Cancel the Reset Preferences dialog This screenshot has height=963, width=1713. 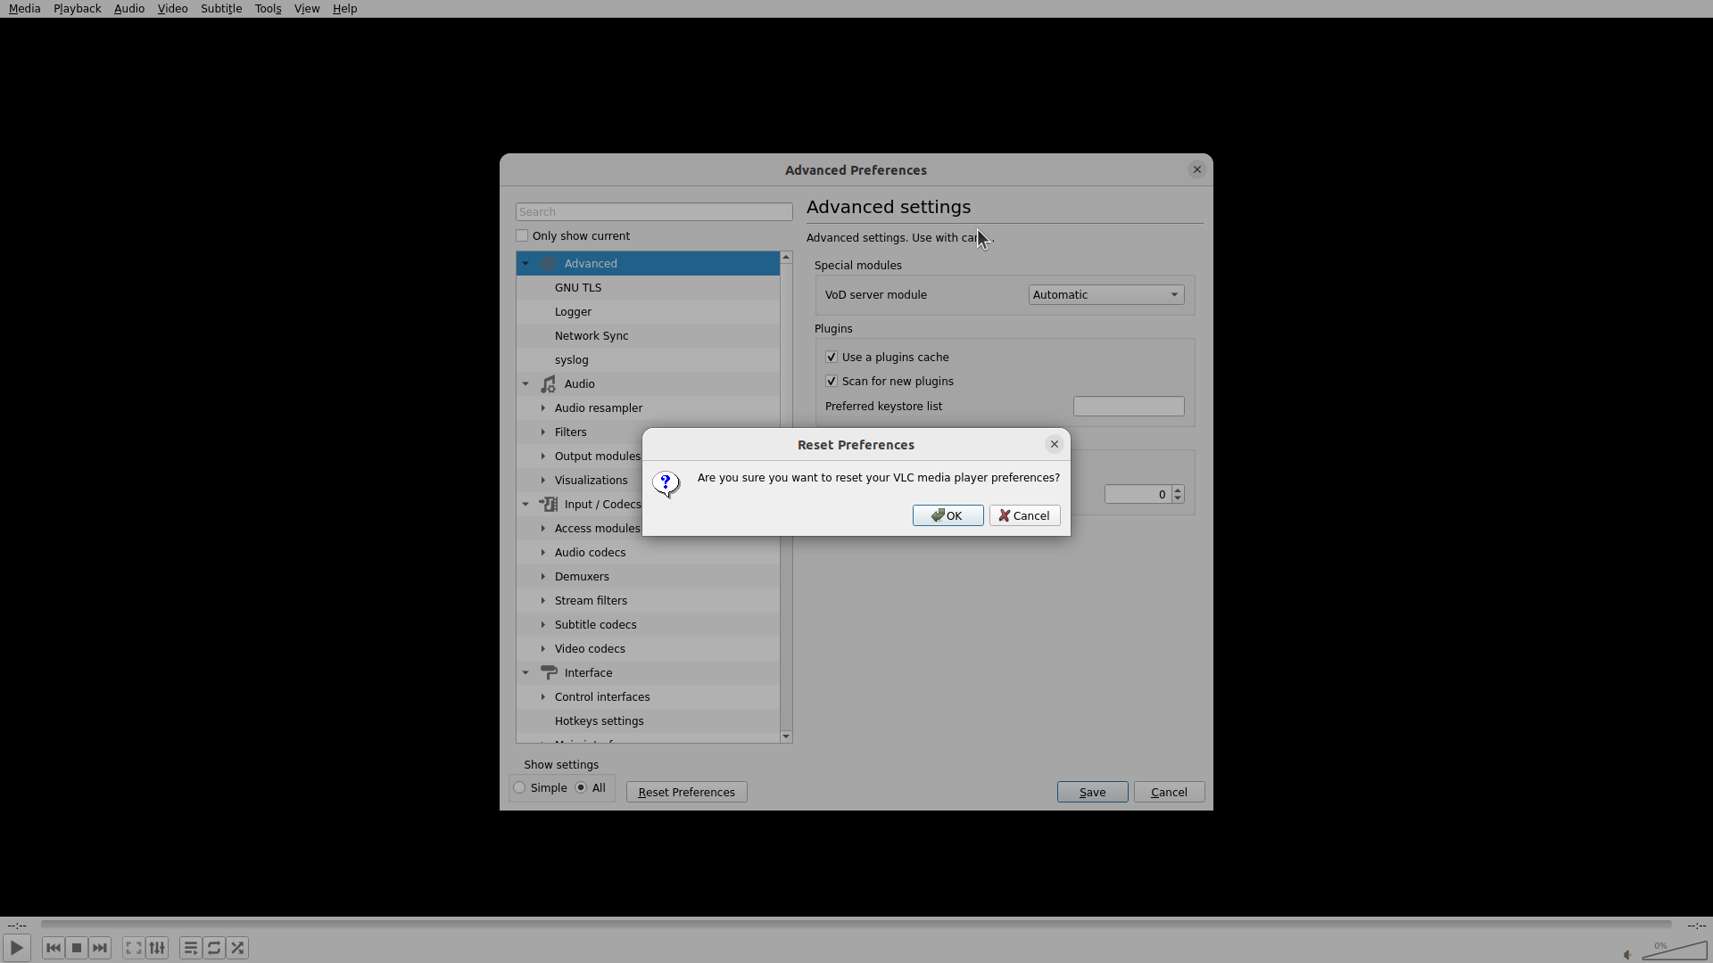[x=1024, y=516]
